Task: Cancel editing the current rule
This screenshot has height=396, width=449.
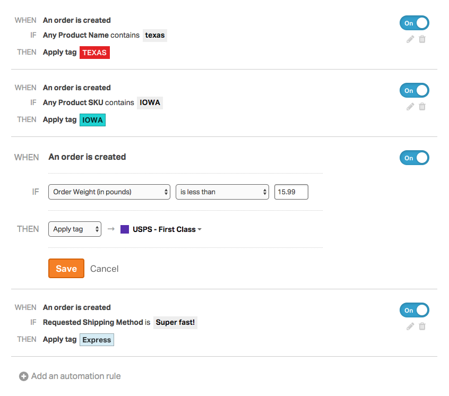Action: 104,268
